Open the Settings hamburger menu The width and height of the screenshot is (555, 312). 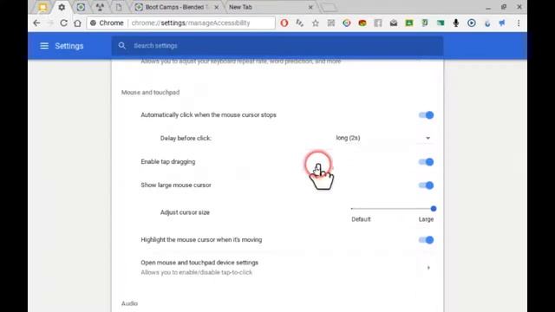click(44, 46)
